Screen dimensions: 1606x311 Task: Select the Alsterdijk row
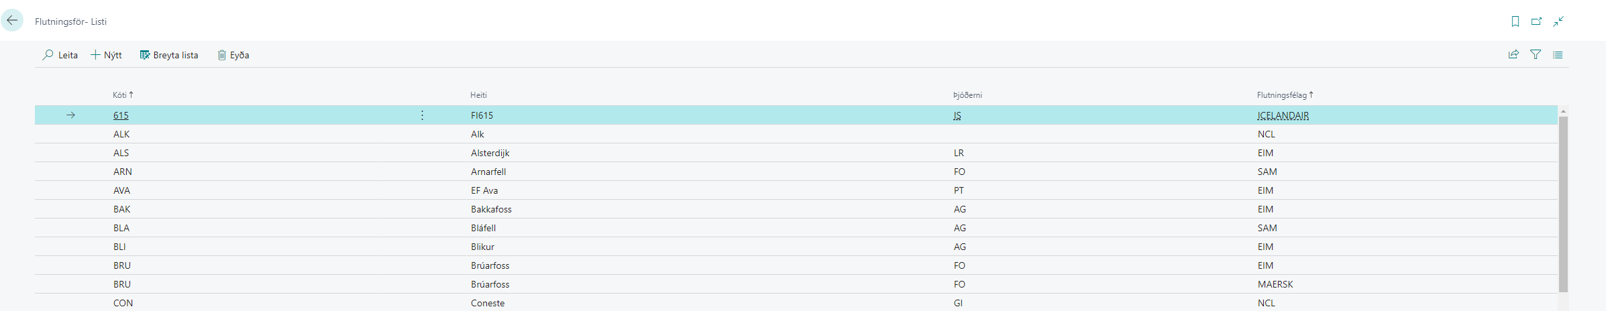490,153
